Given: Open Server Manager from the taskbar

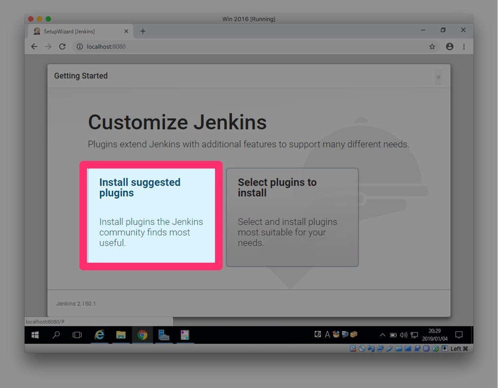Looking at the screenshot, I should [x=163, y=335].
